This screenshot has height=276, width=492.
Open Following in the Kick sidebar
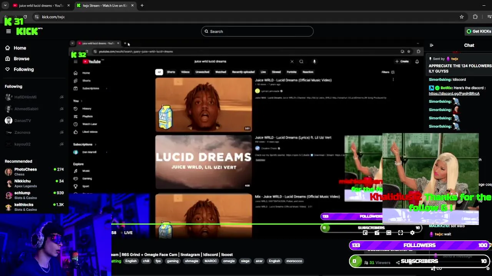[20, 69]
